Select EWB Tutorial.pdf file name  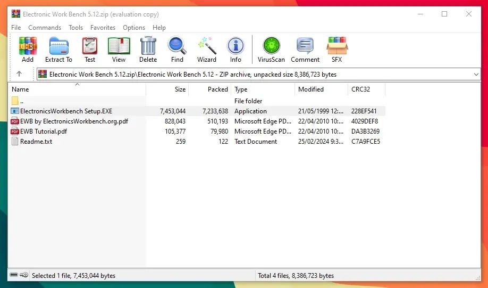click(44, 131)
